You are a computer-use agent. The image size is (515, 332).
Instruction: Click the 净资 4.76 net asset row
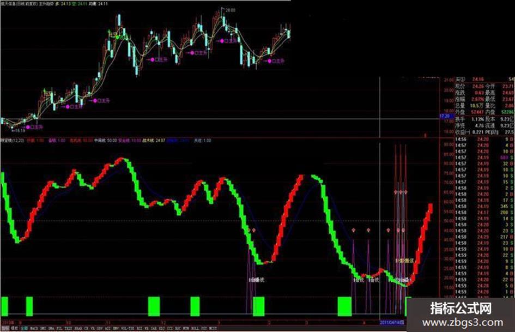coord(469,125)
